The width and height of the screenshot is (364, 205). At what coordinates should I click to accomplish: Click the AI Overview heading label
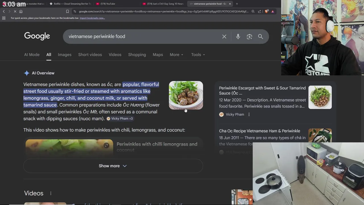pos(43,73)
